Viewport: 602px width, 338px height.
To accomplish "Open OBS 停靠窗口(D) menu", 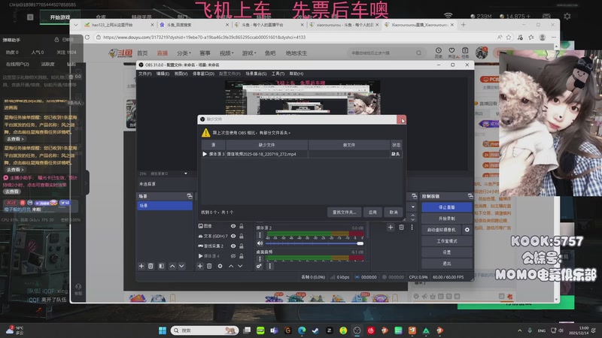I will pyautogui.click(x=203, y=74).
